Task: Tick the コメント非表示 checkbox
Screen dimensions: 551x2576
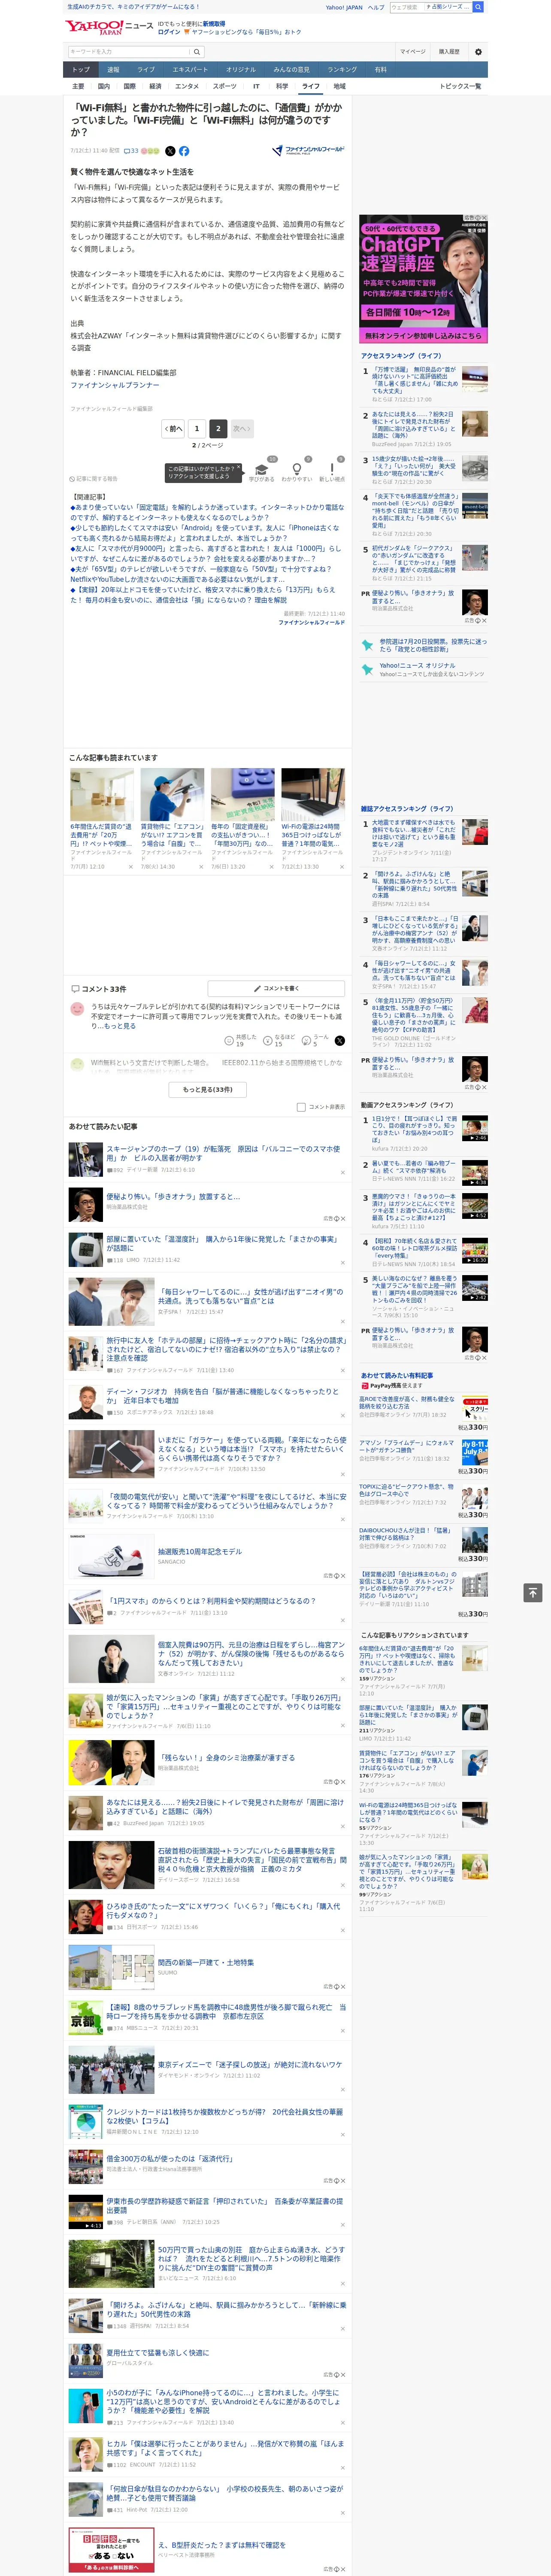Action: 301,1107
